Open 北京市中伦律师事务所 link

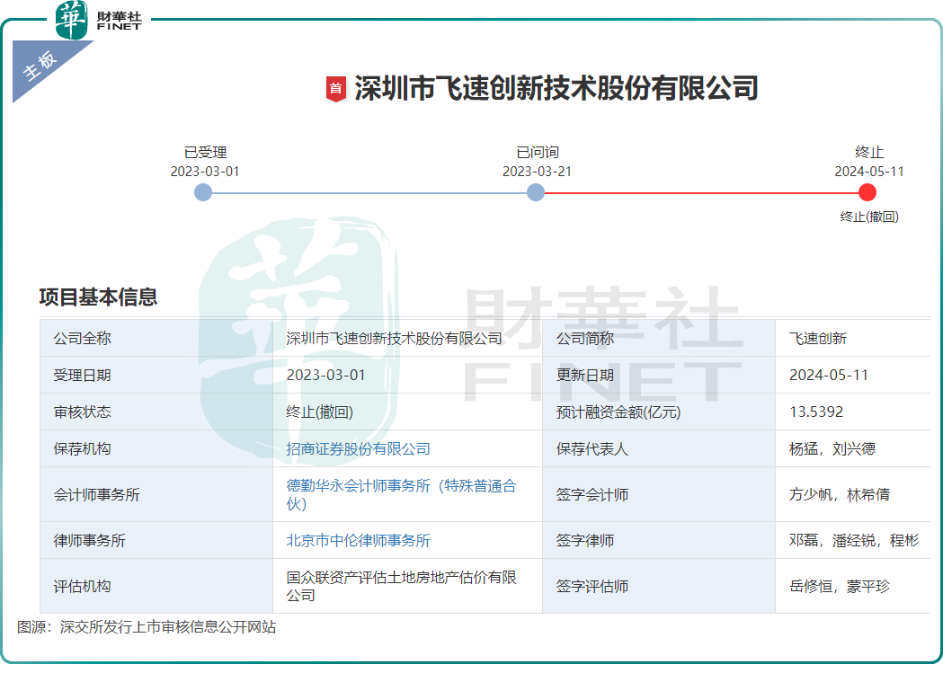click(x=358, y=540)
